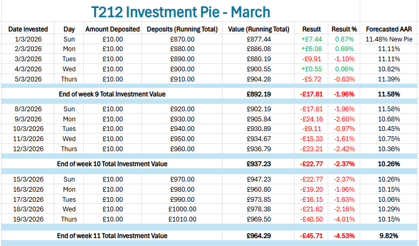Image resolution: width=419 pixels, height=246 pixels.
Task: Select date cell 1/3/2026
Action: point(28,39)
